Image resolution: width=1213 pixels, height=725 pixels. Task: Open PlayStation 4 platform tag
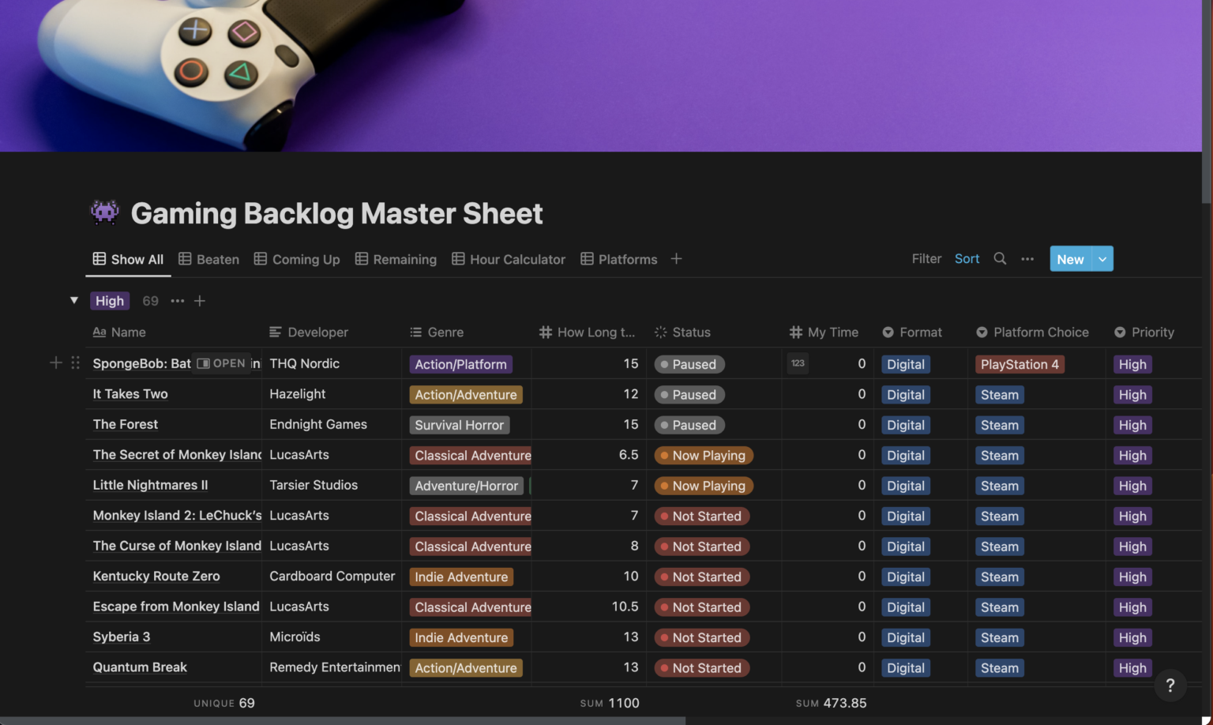[x=1020, y=364]
